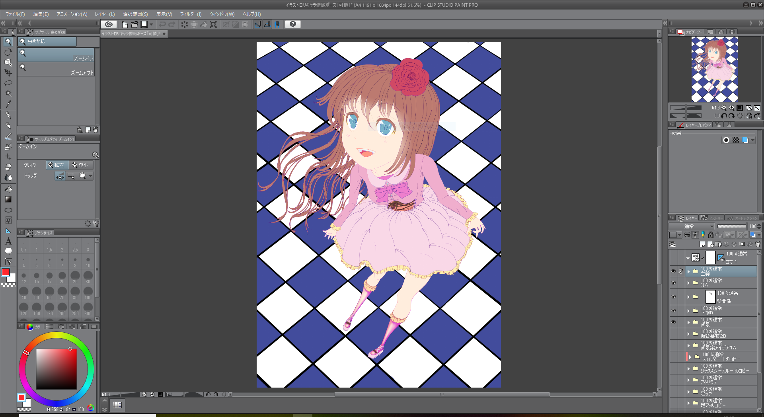Select the Text tool (A icon)
Screen dimensions: 764x417
click(x=8, y=241)
